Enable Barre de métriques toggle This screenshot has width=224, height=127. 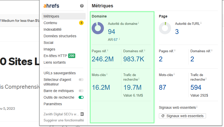pos(81,91)
